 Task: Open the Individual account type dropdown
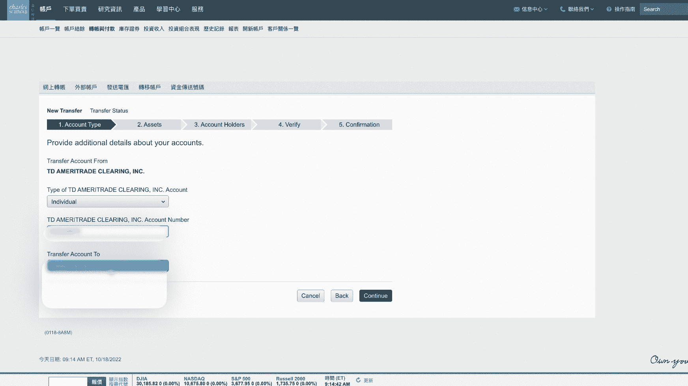pyautogui.click(x=108, y=202)
